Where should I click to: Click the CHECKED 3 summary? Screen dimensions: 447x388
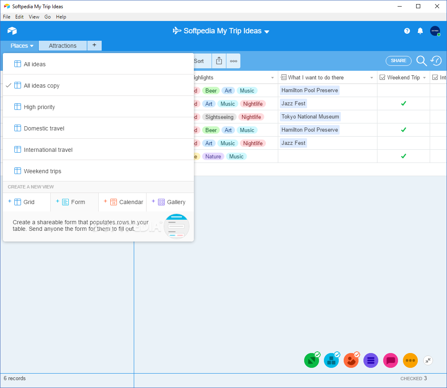click(413, 378)
